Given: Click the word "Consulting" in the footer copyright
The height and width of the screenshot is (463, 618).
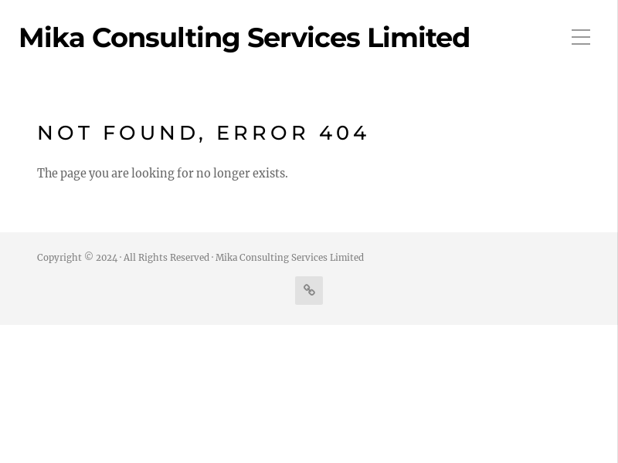Looking at the screenshot, I should pos(264,258).
